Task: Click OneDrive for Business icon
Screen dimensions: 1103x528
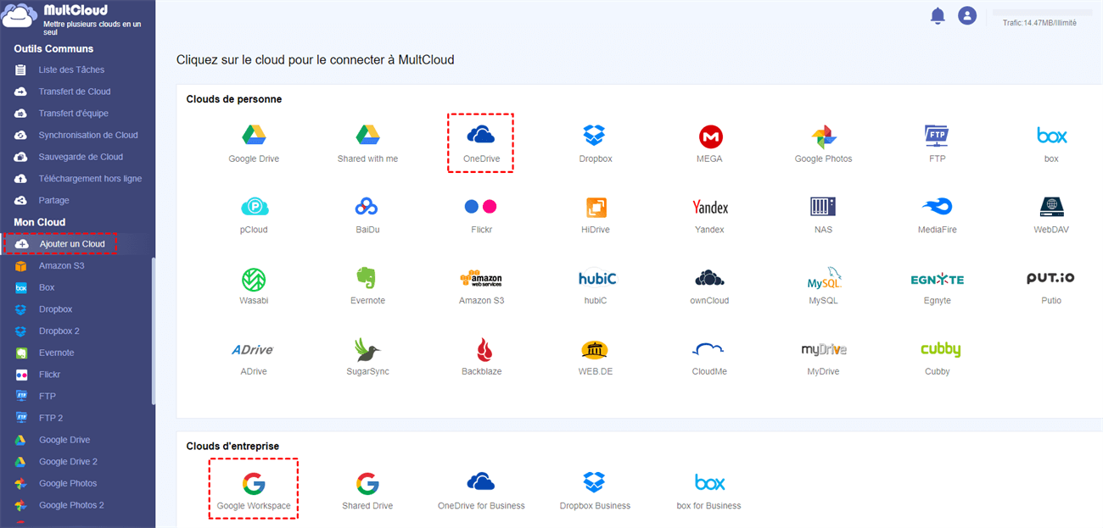Action: [x=481, y=482]
